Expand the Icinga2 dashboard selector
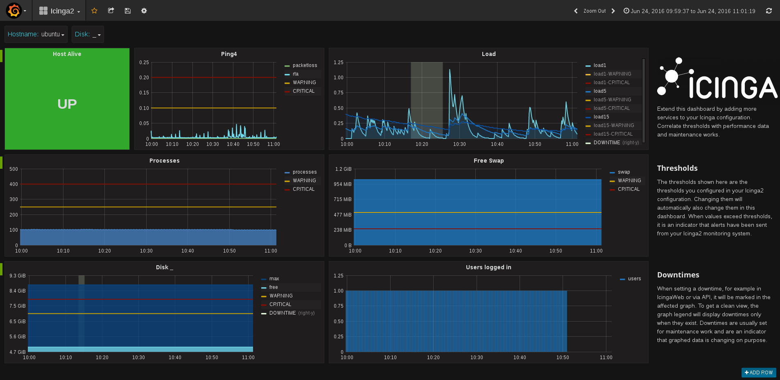 59,11
